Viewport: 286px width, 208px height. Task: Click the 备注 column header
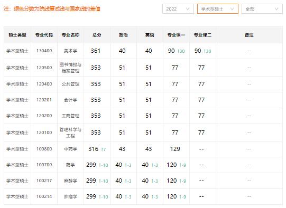click(x=249, y=35)
